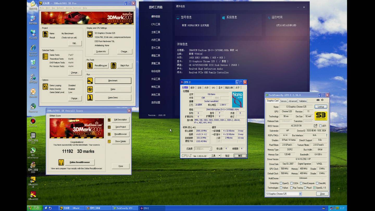Open the CPU-Z tools dropdown arrow
Image resolution: width=375 pixels, height=211 pixels.
pyautogui.click(x=219, y=156)
